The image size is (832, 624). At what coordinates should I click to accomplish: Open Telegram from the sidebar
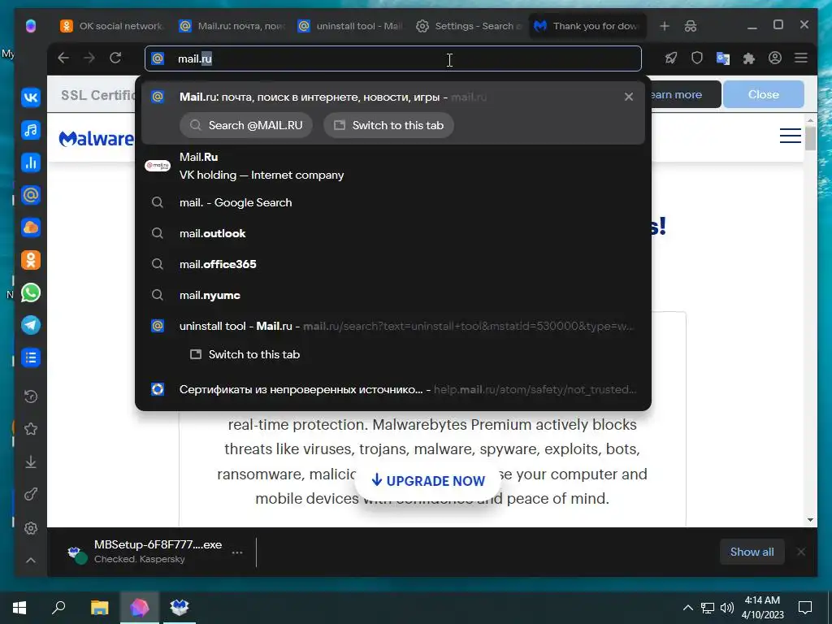coord(31,325)
